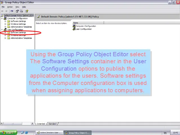Collapse the Computer Configuration tree node
Image resolution: width=180 pixels, height=135 pixels.
pyautogui.click(x=2, y=19)
